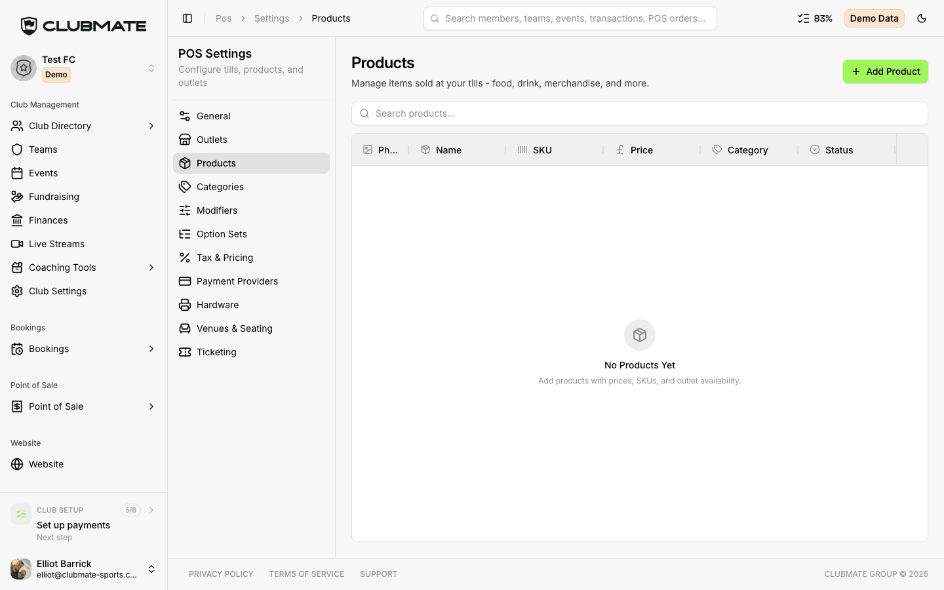The width and height of the screenshot is (944, 590).
Task: Expand the Club Directory submenu
Action: pyautogui.click(x=151, y=126)
